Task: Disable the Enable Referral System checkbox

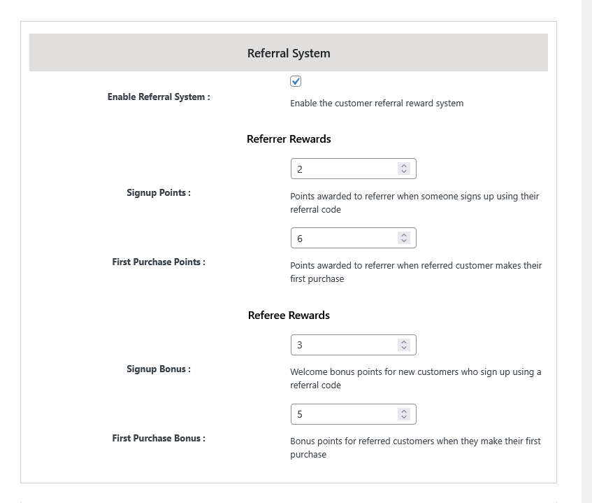Action: (x=295, y=80)
